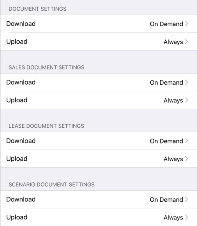Open Upload label under Scenario Document Settings
Screen dimensions: 197x226
click(17, 217)
